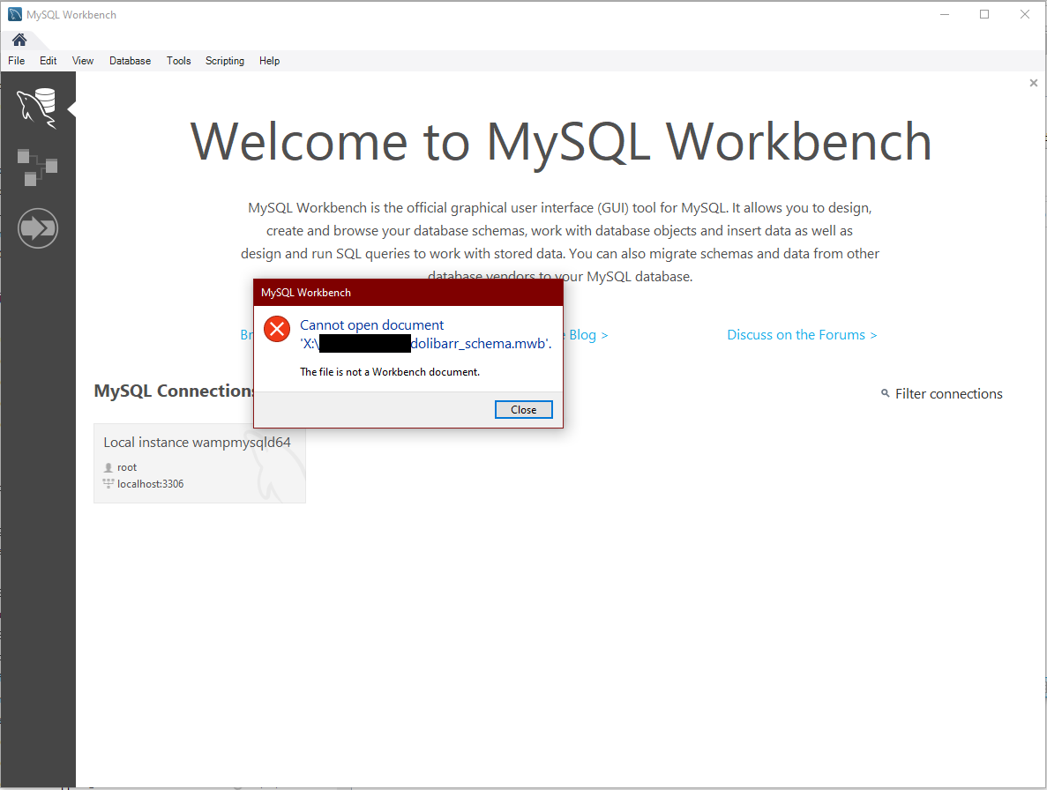The height and width of the screenshot is (790, 1047).
Task: Launch the Migration wizard sidebar icon
Action: tap(38, 227)
